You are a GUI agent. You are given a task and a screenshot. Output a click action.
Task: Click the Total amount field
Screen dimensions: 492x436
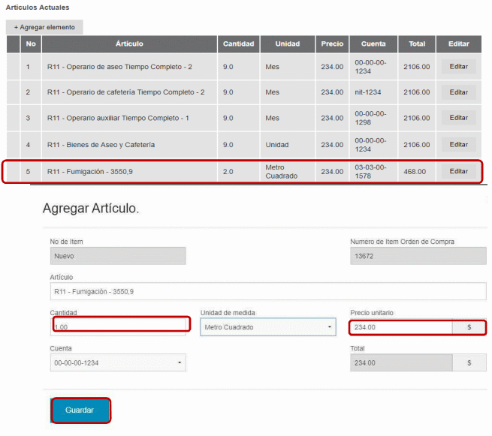coord(401,363)
